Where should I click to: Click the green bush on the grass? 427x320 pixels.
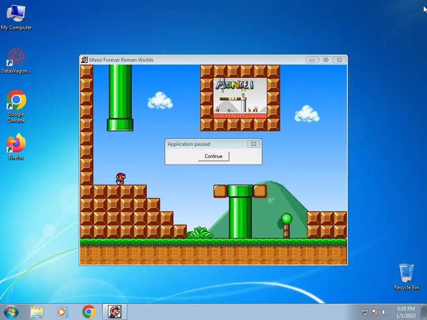point(200,232)
